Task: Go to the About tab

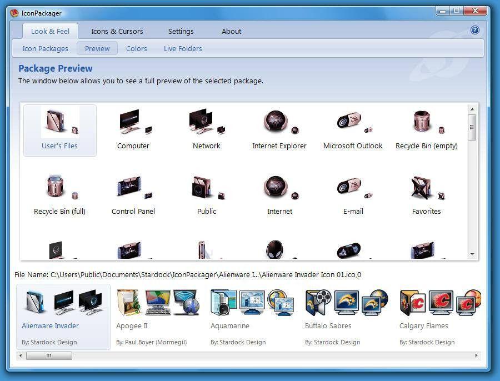Action: (x=231, y=32)
